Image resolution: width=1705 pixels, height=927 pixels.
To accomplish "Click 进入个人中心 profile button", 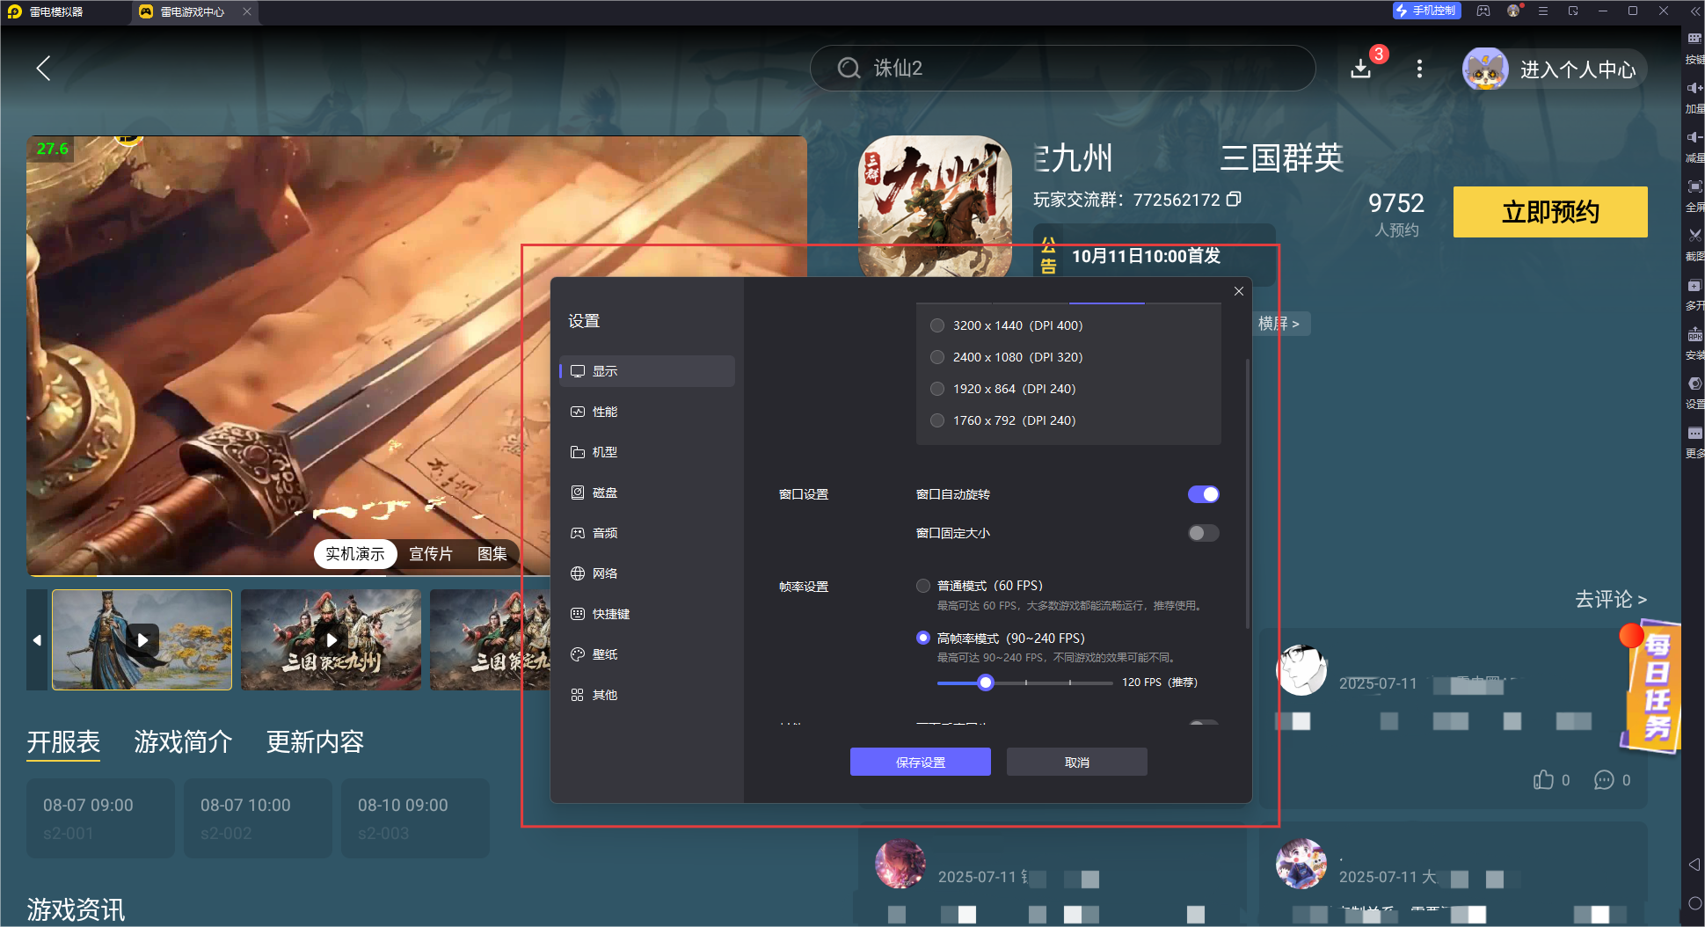I will click(x=1554, y=69).
